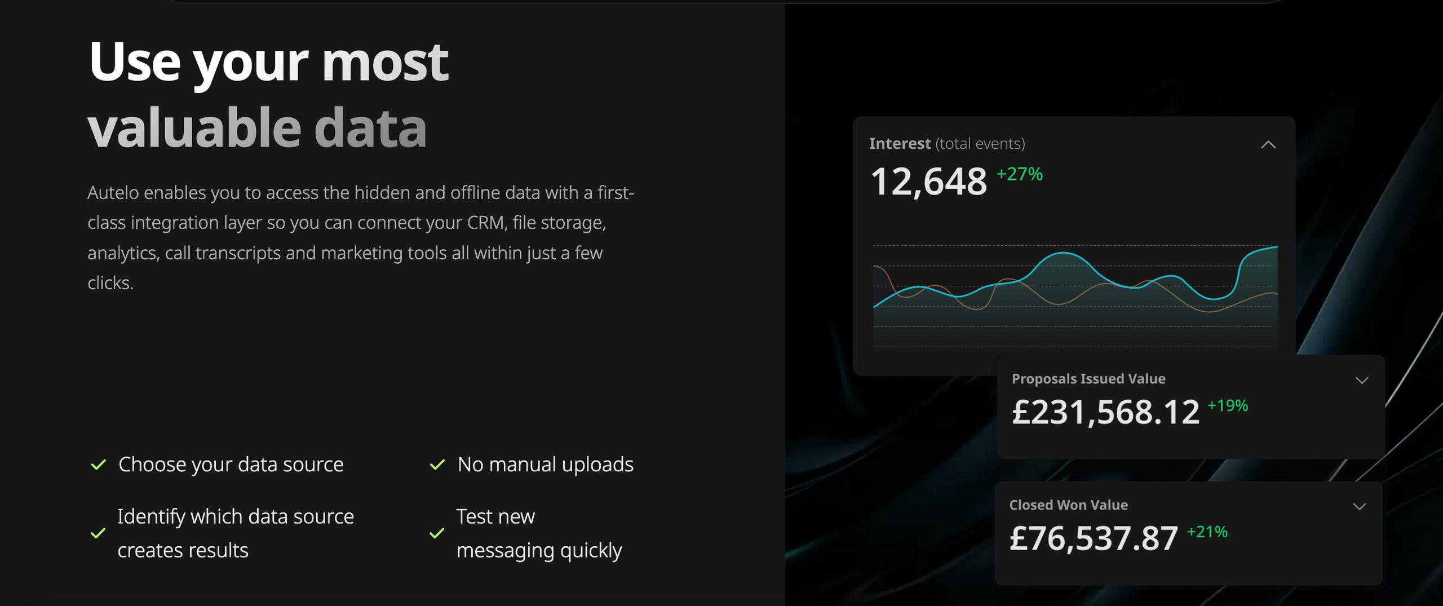This screenshot has height=606, width=1443.
Task: Expand the Proposals Issued Value card chevron
Action: 1362,381
